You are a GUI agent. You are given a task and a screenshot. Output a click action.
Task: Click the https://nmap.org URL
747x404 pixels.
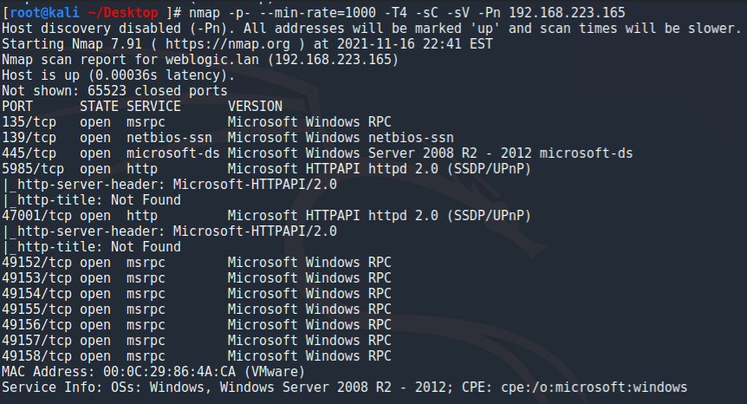point(228,44)
